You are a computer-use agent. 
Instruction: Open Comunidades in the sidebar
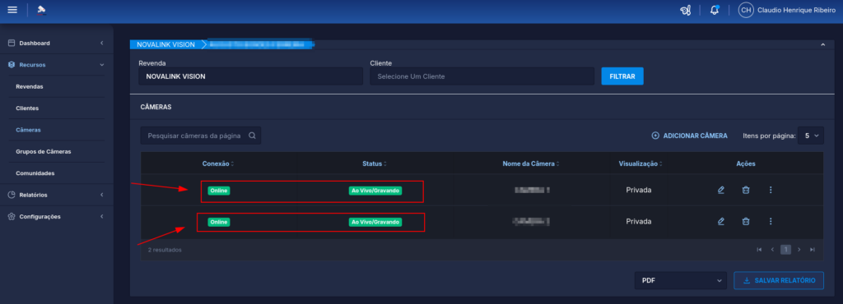[x=35, y=173]
